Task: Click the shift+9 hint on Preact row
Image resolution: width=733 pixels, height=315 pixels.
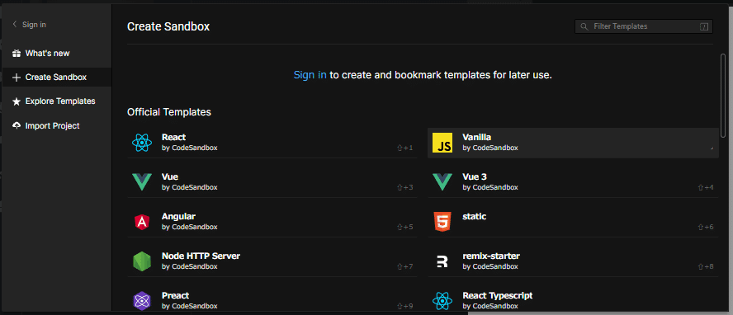Action: 404,306
